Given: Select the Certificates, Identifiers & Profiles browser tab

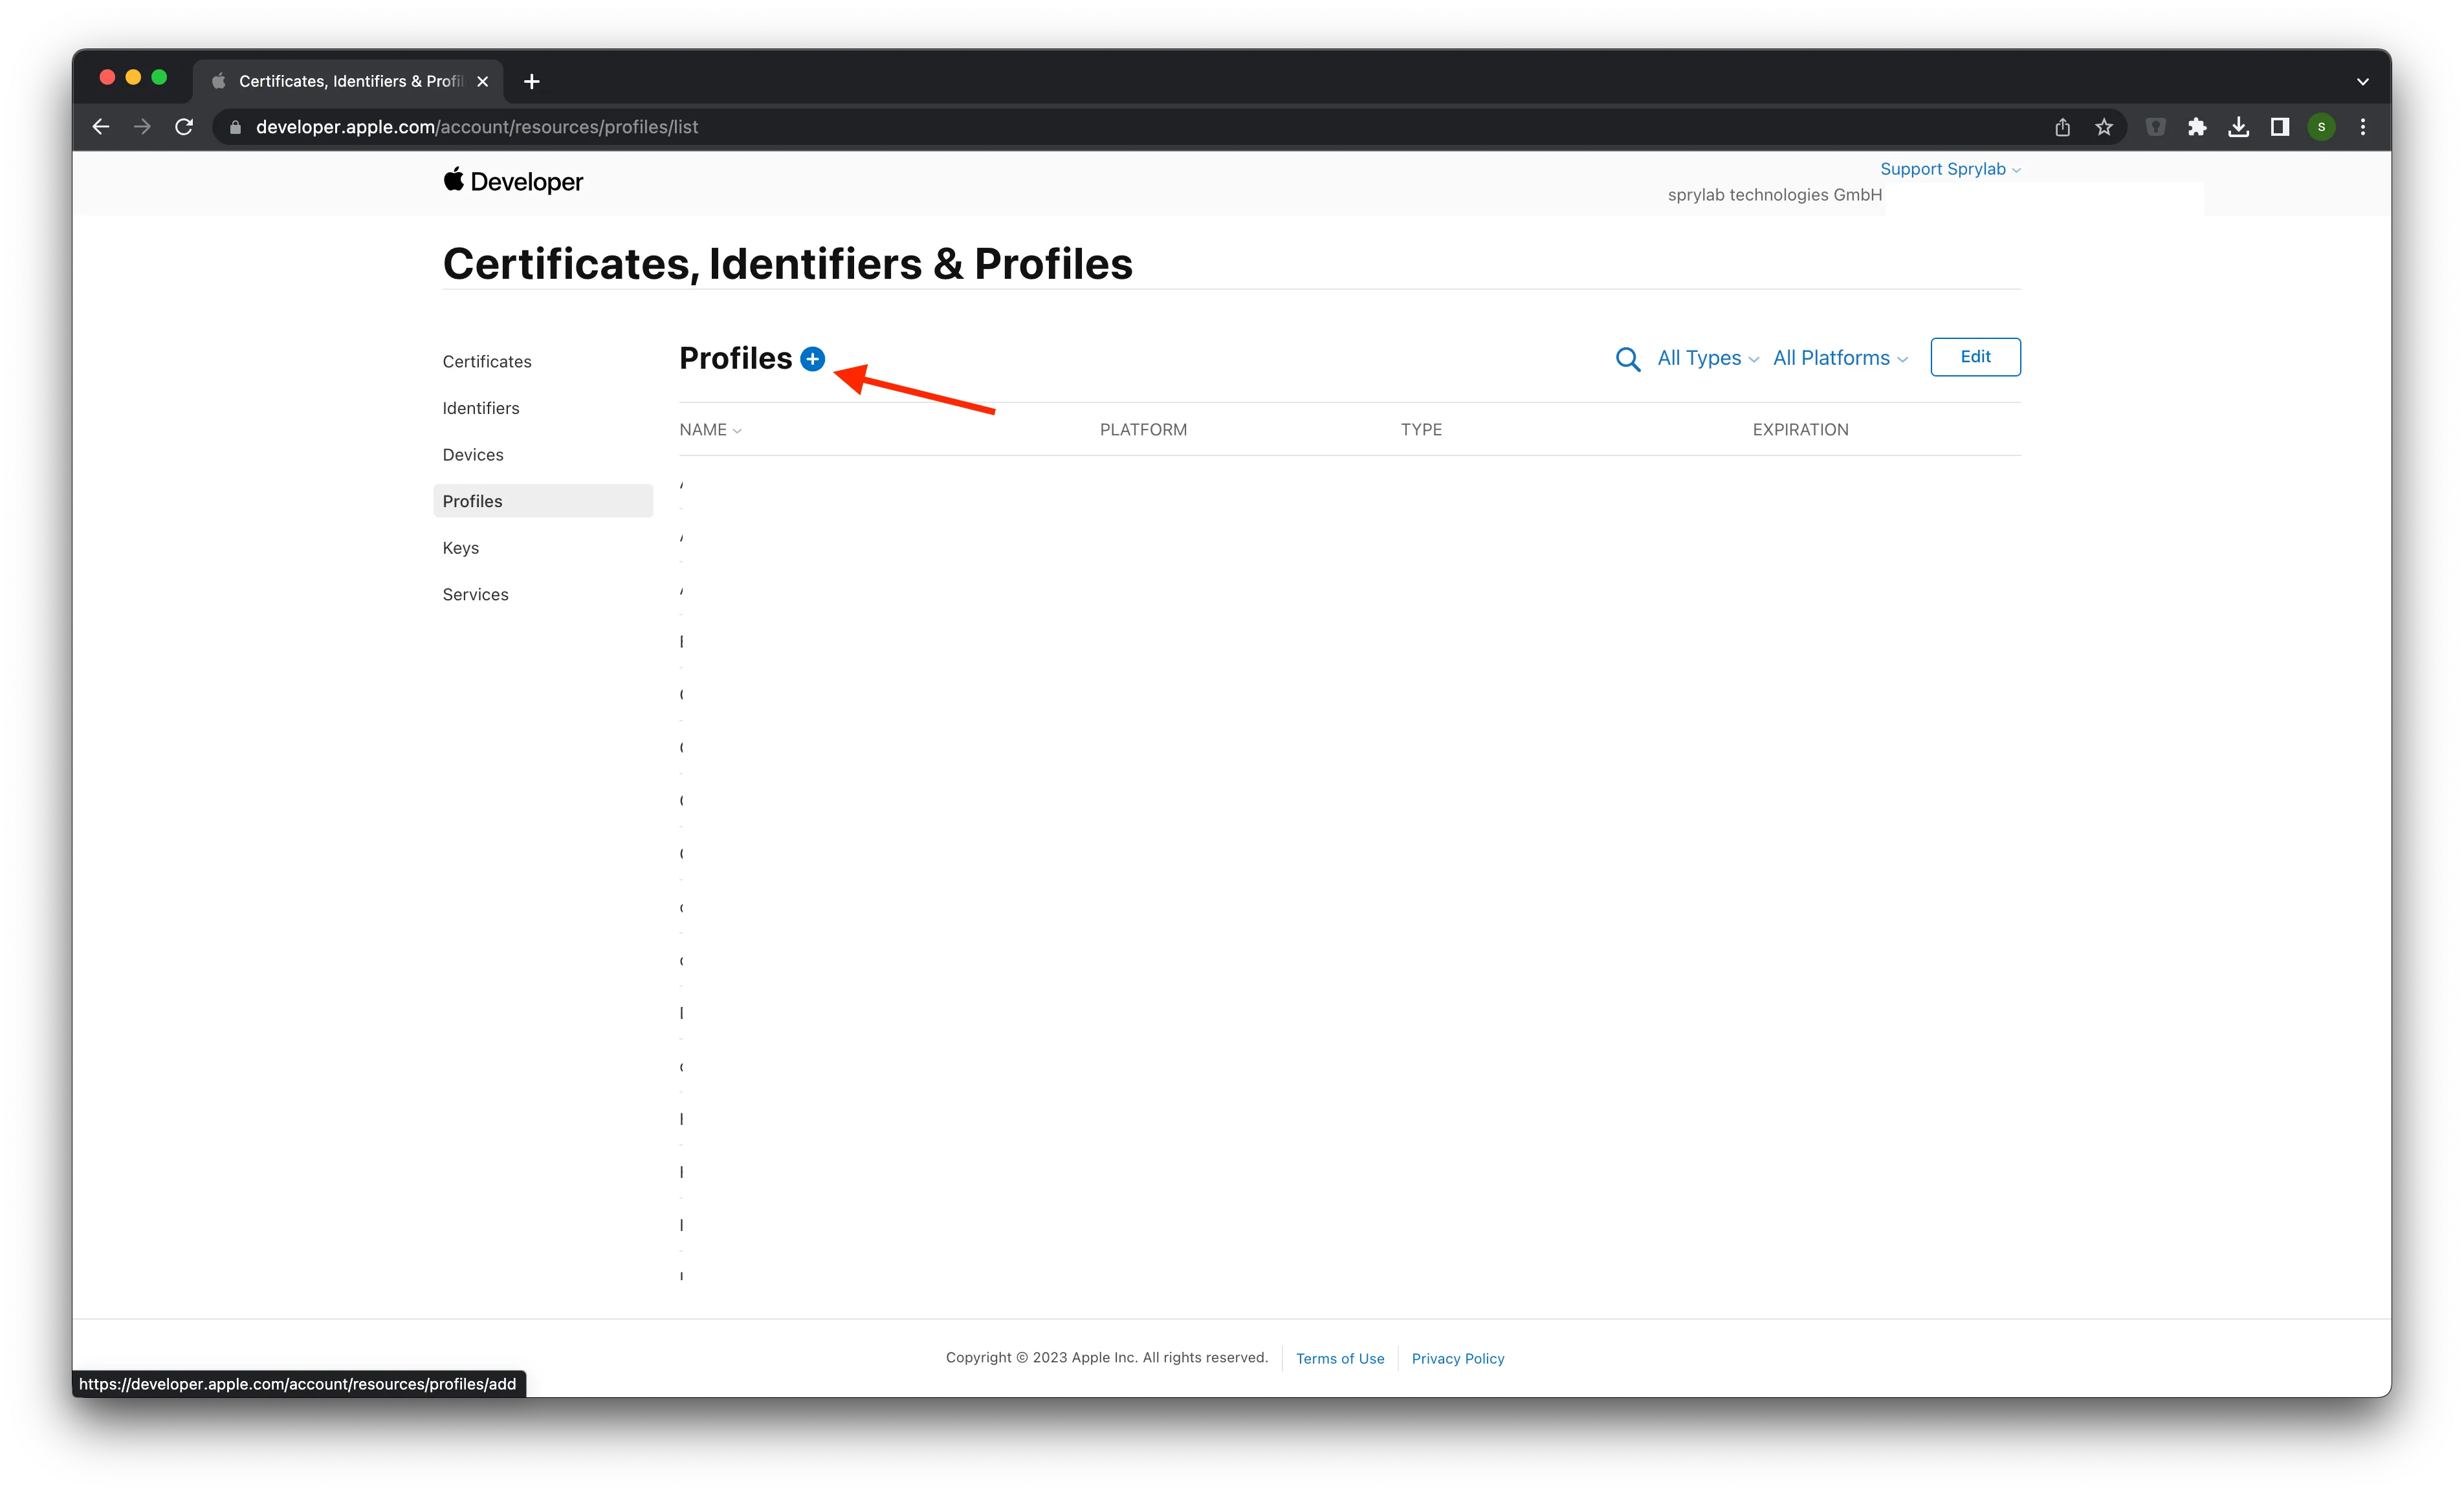Looking at the screenshot, I should click(x=348, y=81).
